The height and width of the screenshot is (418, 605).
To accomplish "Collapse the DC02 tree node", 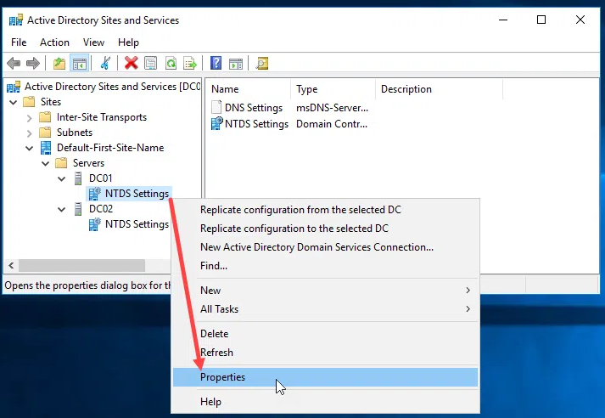I will tap(62, 210).
